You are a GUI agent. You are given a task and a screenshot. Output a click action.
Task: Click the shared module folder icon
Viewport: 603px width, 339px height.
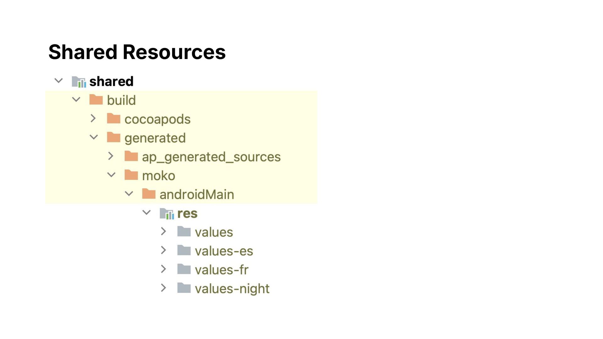click(79, 82)
